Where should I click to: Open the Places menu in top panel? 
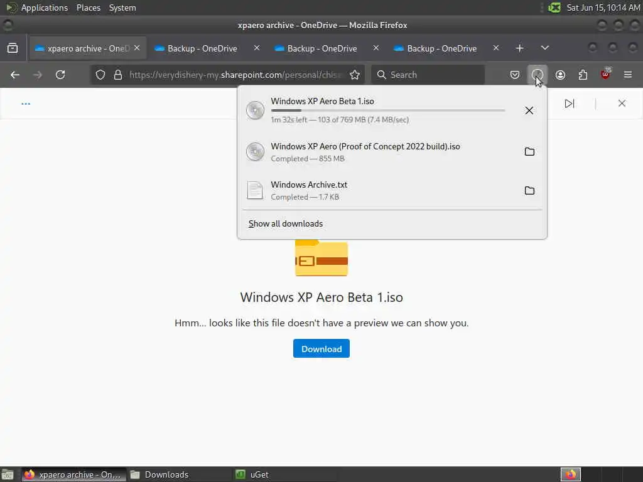click(88, 8)
